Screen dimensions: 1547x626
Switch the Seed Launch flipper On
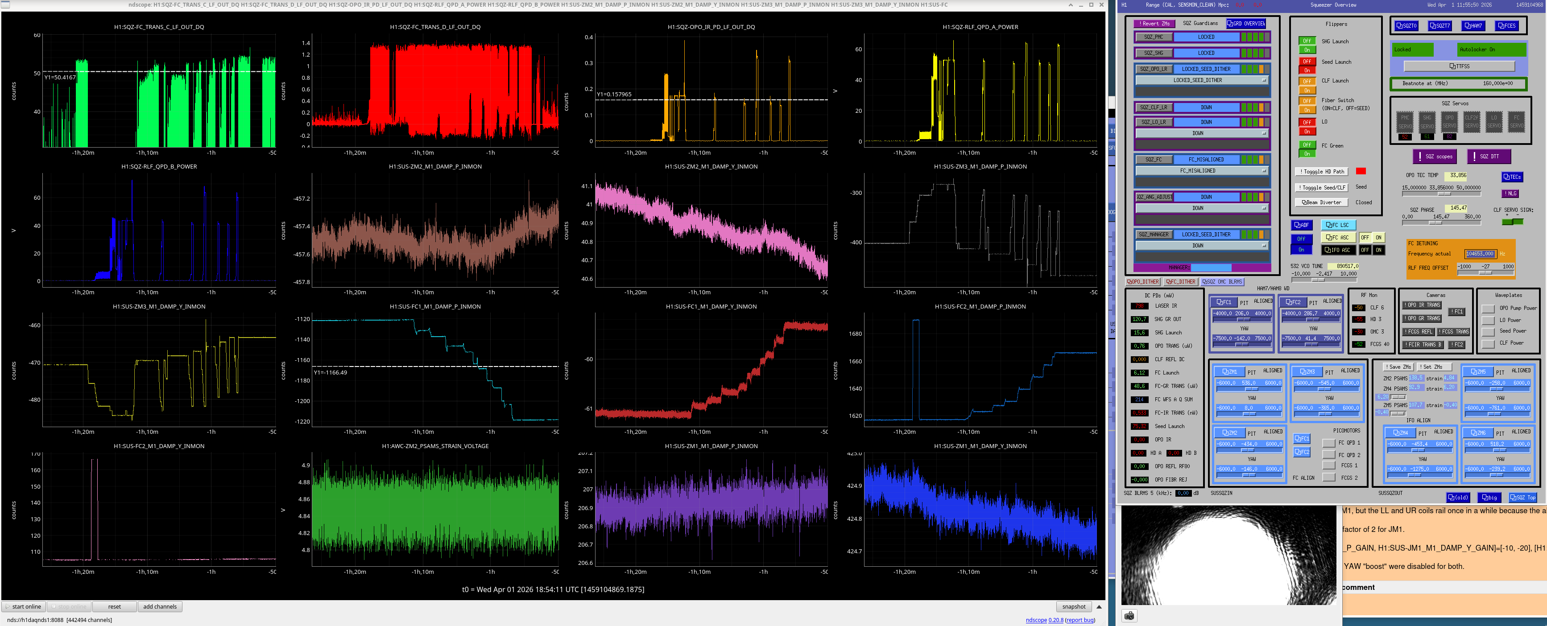tap(1307, 70)
